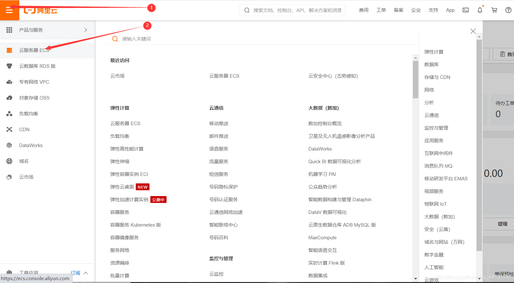Open the help question mark icon
Viewport: 514px width, 283px height.
point(508,10)
